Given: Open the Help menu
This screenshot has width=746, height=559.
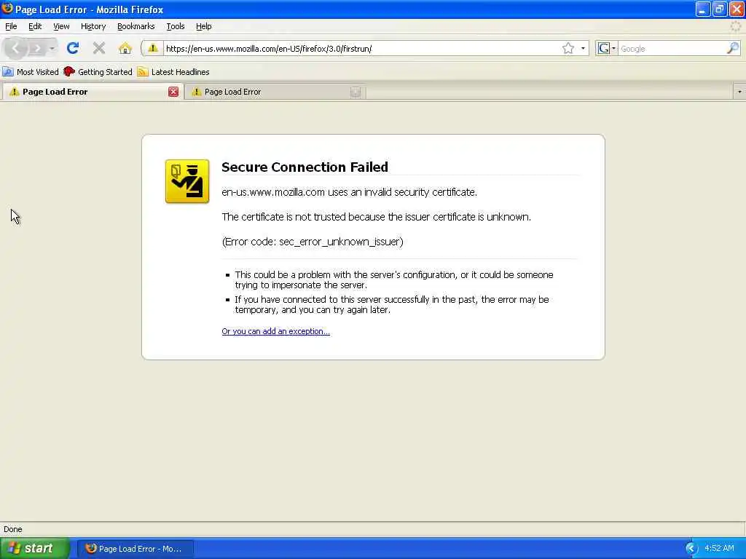Looking at the screenshot, I should [x=204, y=26].
